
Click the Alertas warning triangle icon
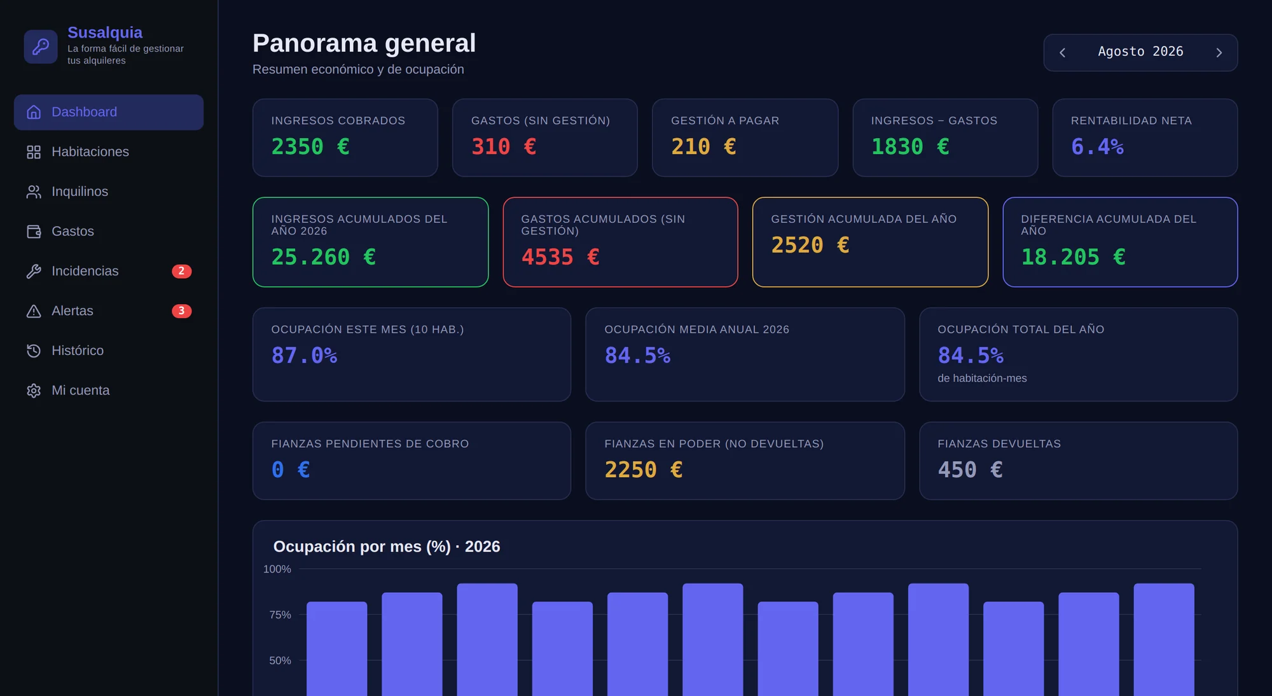tap(34, 311)
